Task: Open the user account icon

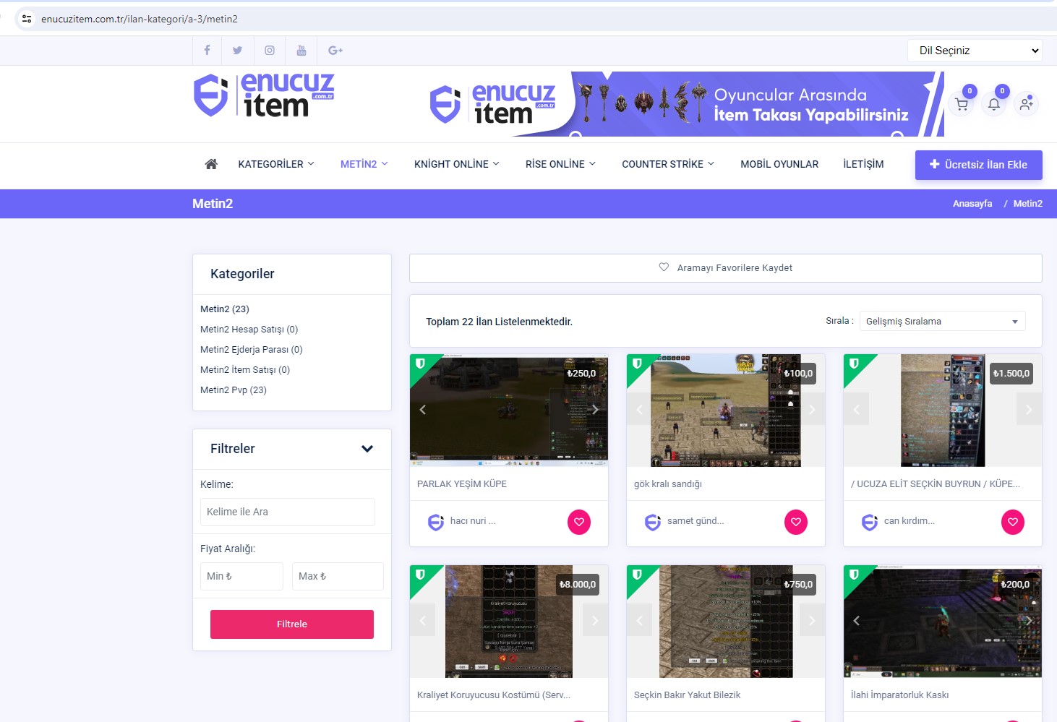Action: [1027, 104]
